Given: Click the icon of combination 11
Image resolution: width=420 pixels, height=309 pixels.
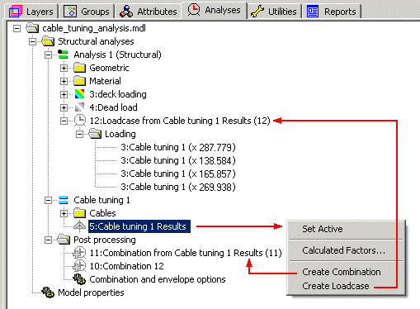Looking at the screenshot, I should tap(79, 253).
